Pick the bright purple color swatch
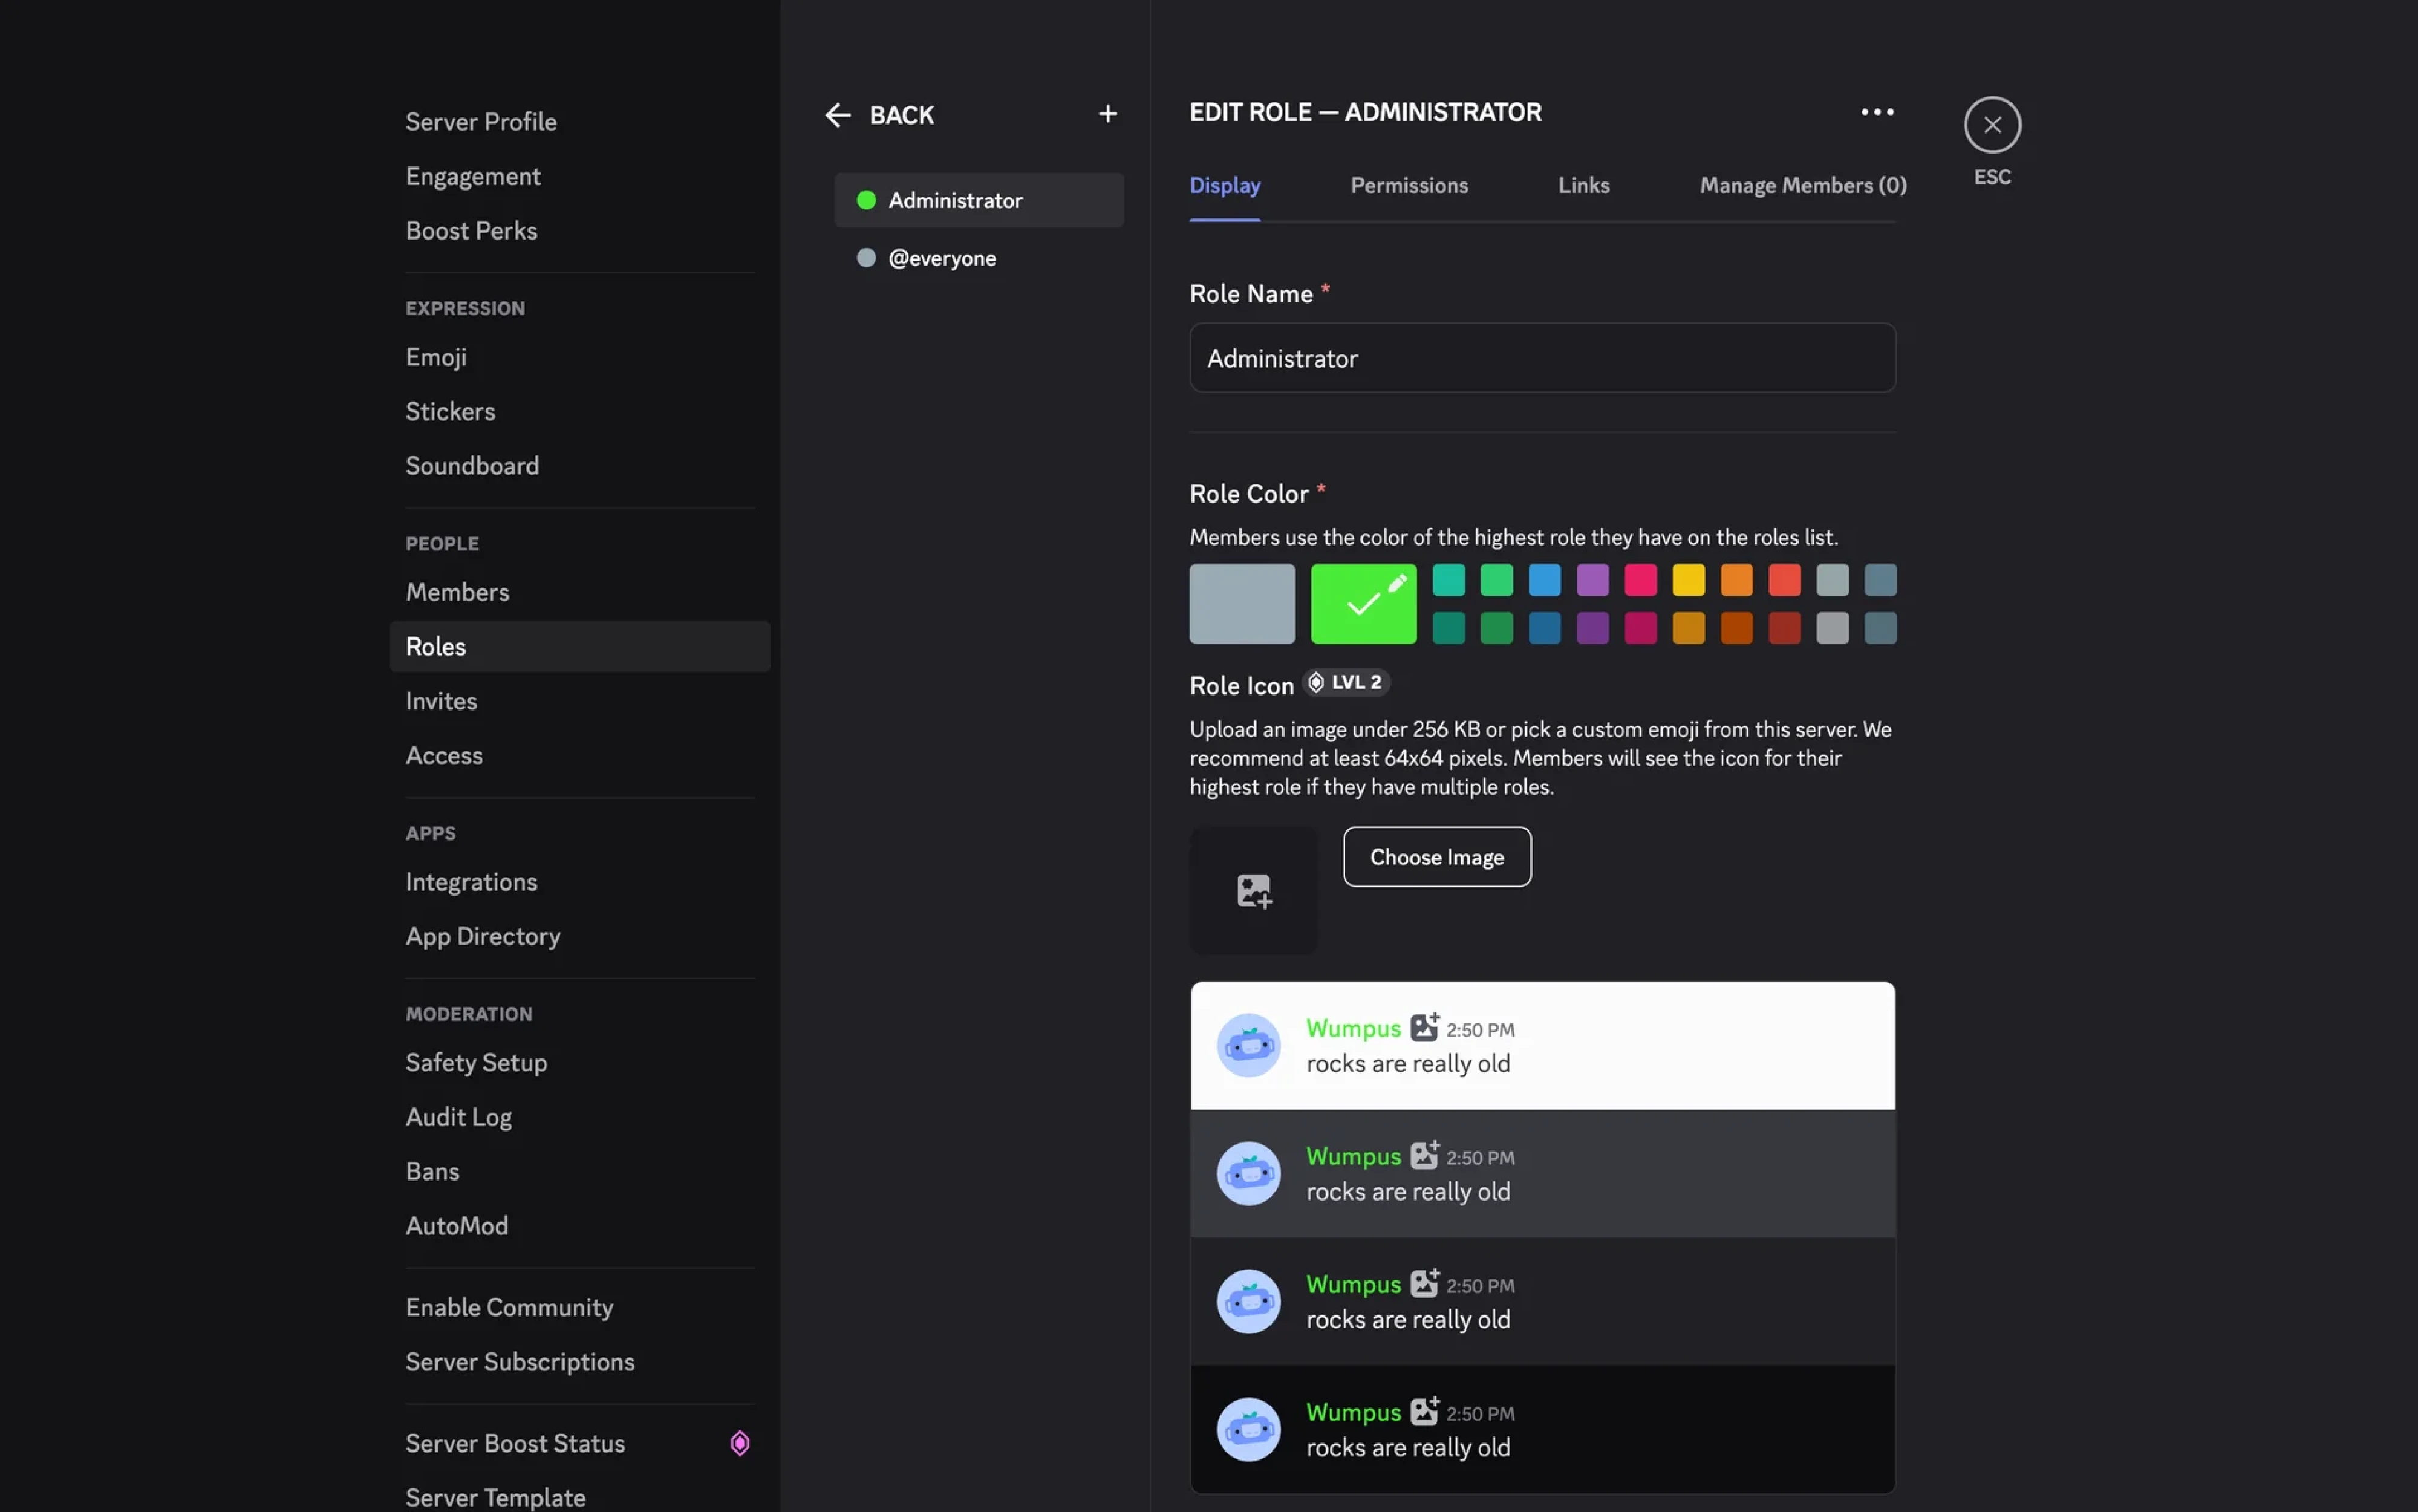2418x1512 pixels. [1593, 580]
